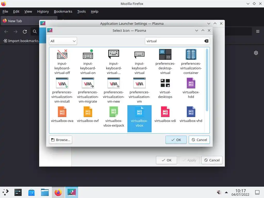Open the History menu in Firefox
The width and height of the screenshot is (264, 198).
(x=43, y=11)
